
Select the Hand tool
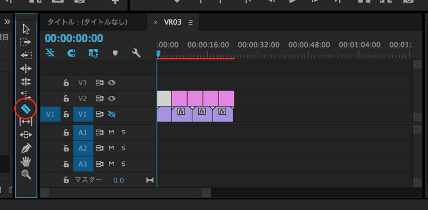[26, 162]
